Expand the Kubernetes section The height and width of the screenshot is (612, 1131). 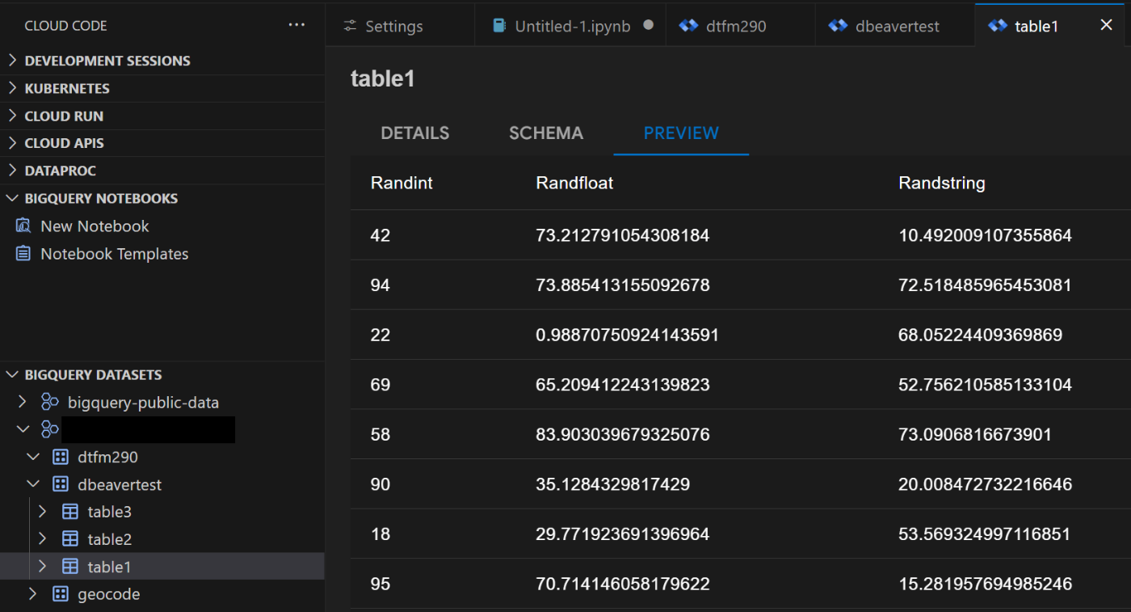(x=12, y=88)
